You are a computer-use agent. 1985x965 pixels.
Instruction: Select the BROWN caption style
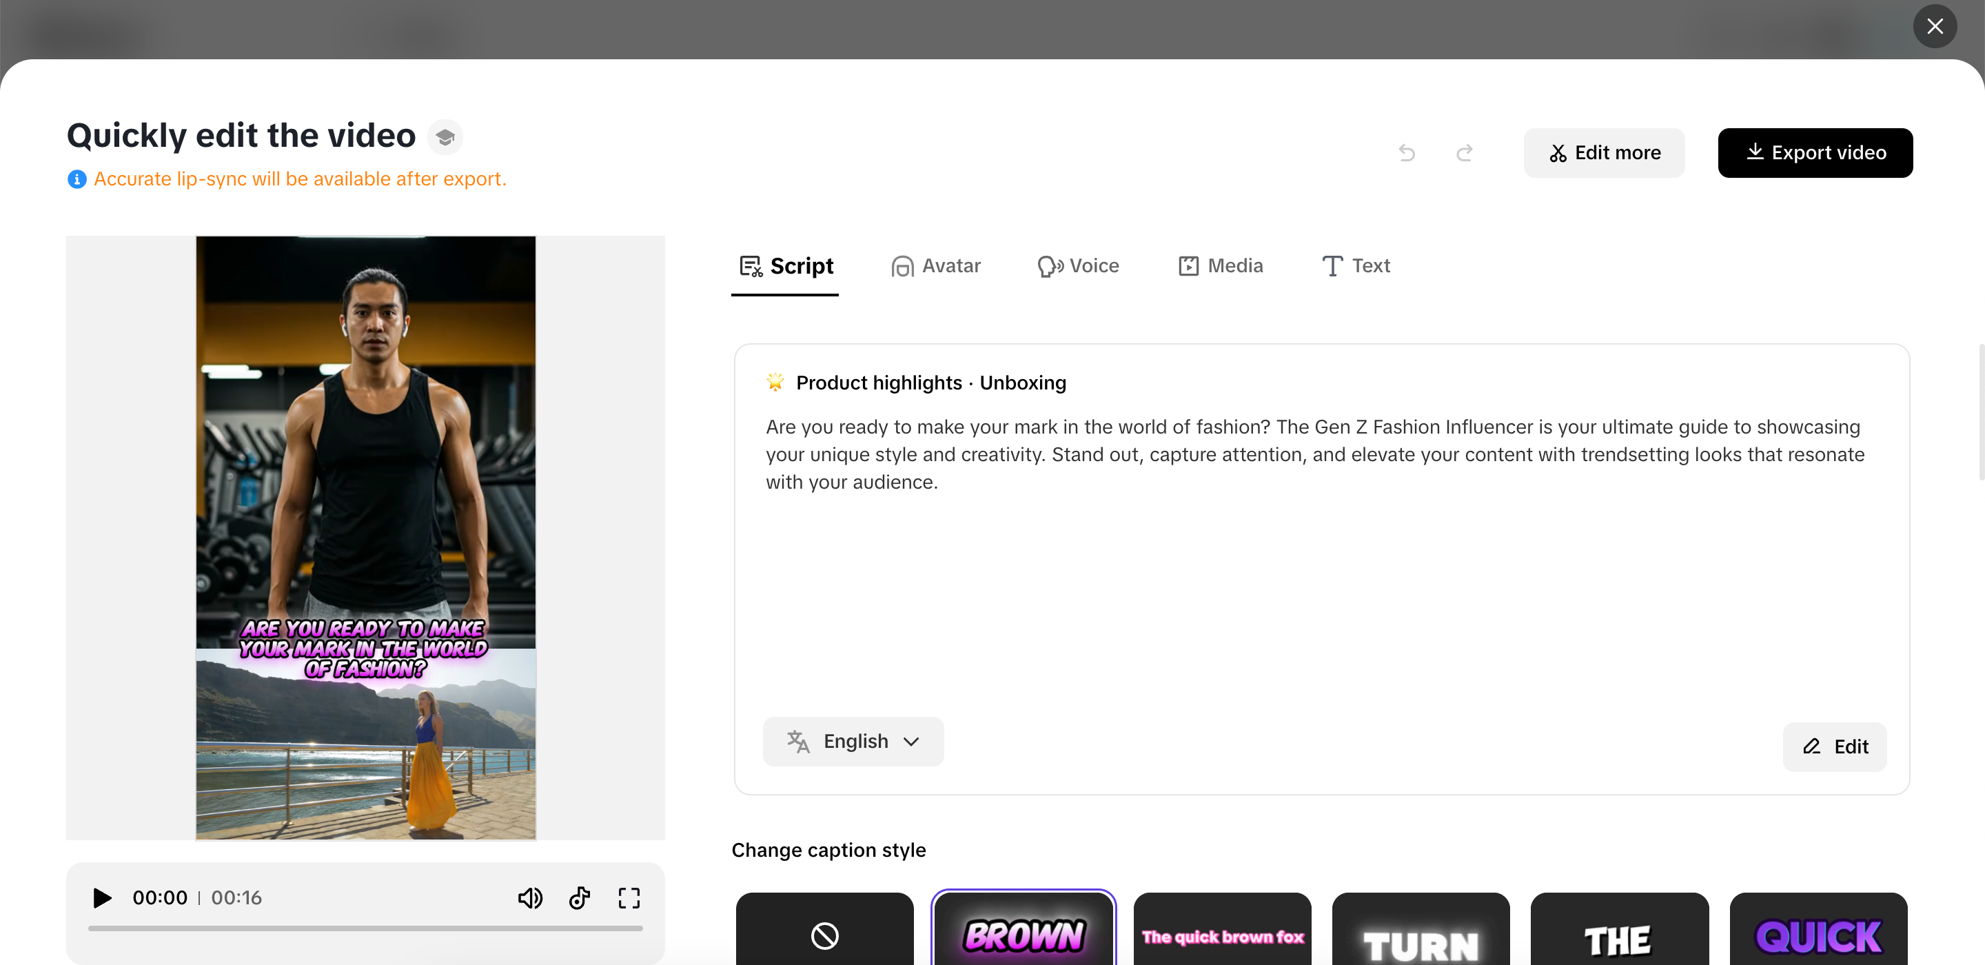pos(1024,934)
